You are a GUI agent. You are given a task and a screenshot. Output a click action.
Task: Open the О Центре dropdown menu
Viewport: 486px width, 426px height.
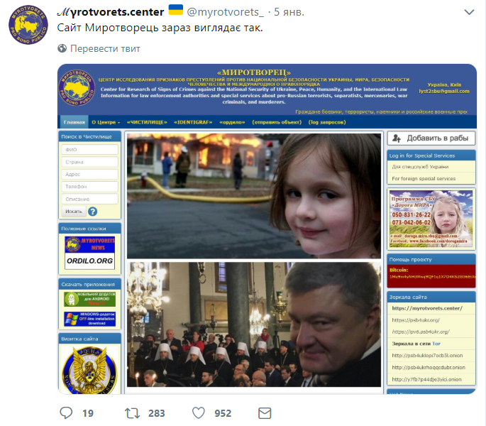[106, 122]
